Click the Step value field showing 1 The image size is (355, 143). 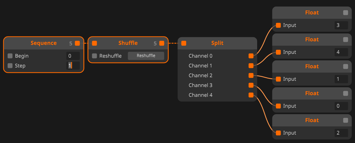[73, 66]
